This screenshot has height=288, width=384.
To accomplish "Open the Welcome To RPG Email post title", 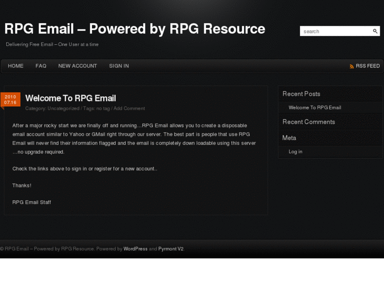I will click(71, 98).
